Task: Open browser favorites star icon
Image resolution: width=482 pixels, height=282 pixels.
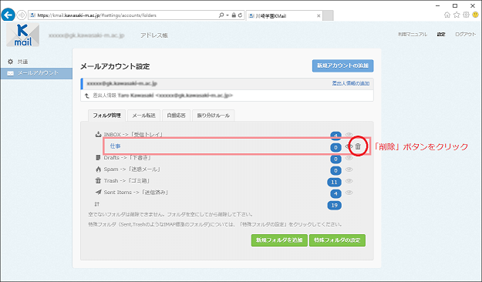Action: coord(457,15)
